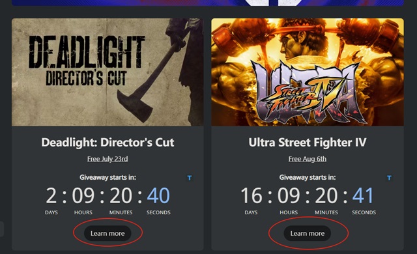
Task: Click the blue T icon in Deadlight card
Action: (x=190, y=178)
